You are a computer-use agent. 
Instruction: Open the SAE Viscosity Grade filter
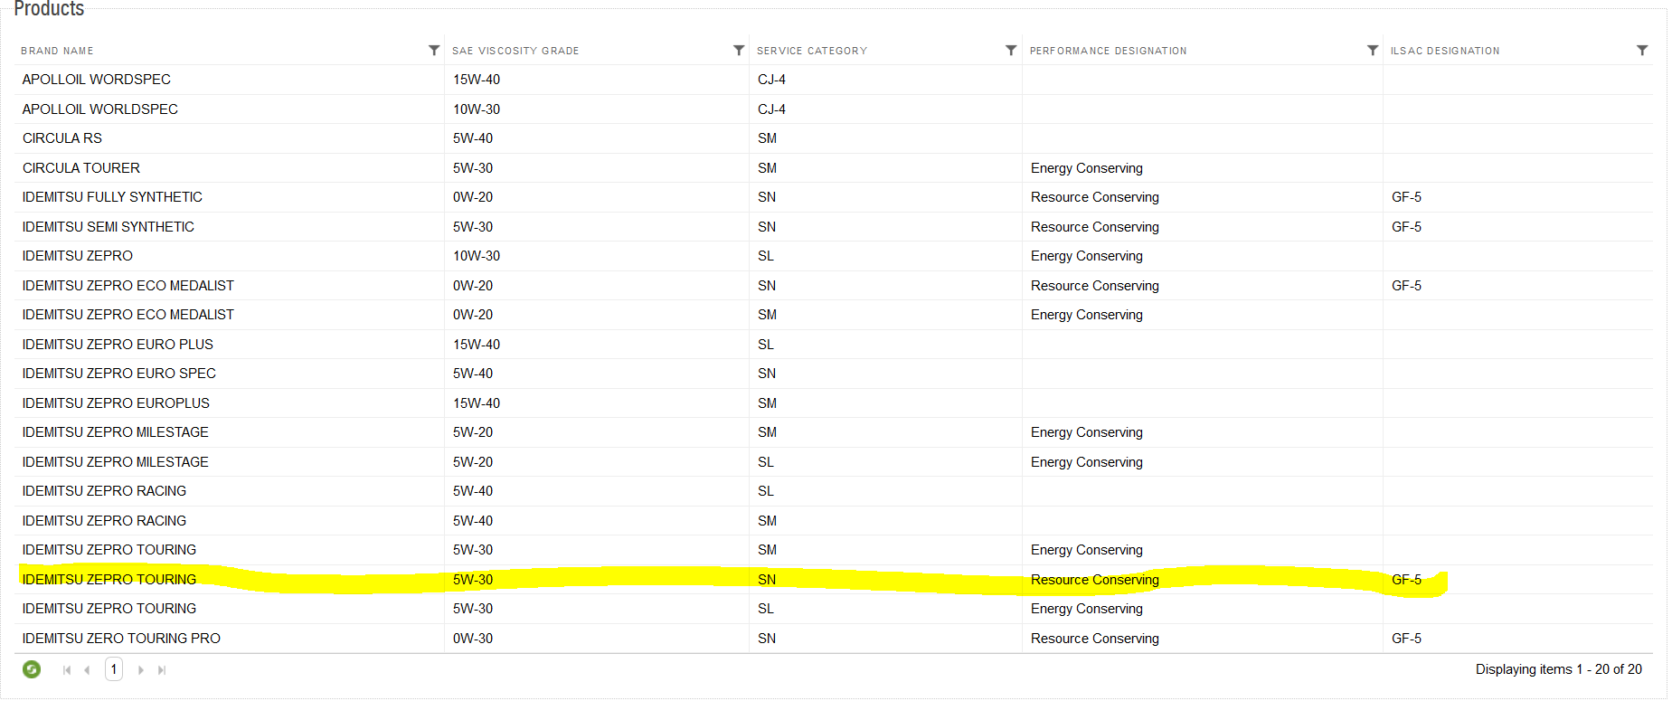(739, 51)
